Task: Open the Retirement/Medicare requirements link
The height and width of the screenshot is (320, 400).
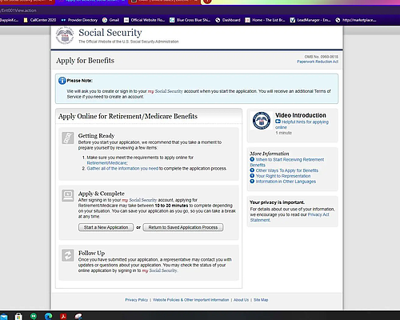Action: (x=107, y=163)
